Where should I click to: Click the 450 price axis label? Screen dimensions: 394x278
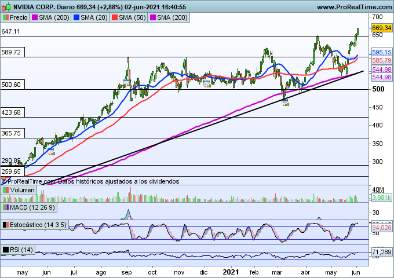(x=377, y=107)
